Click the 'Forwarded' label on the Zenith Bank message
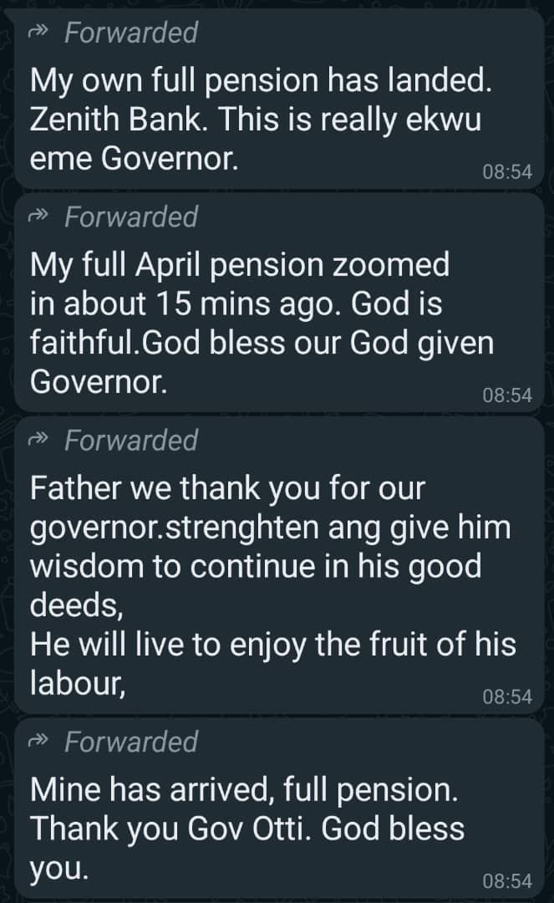 tap(130, 33)
